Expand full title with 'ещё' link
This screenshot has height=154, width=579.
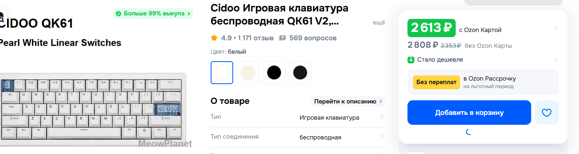[379, 23]
